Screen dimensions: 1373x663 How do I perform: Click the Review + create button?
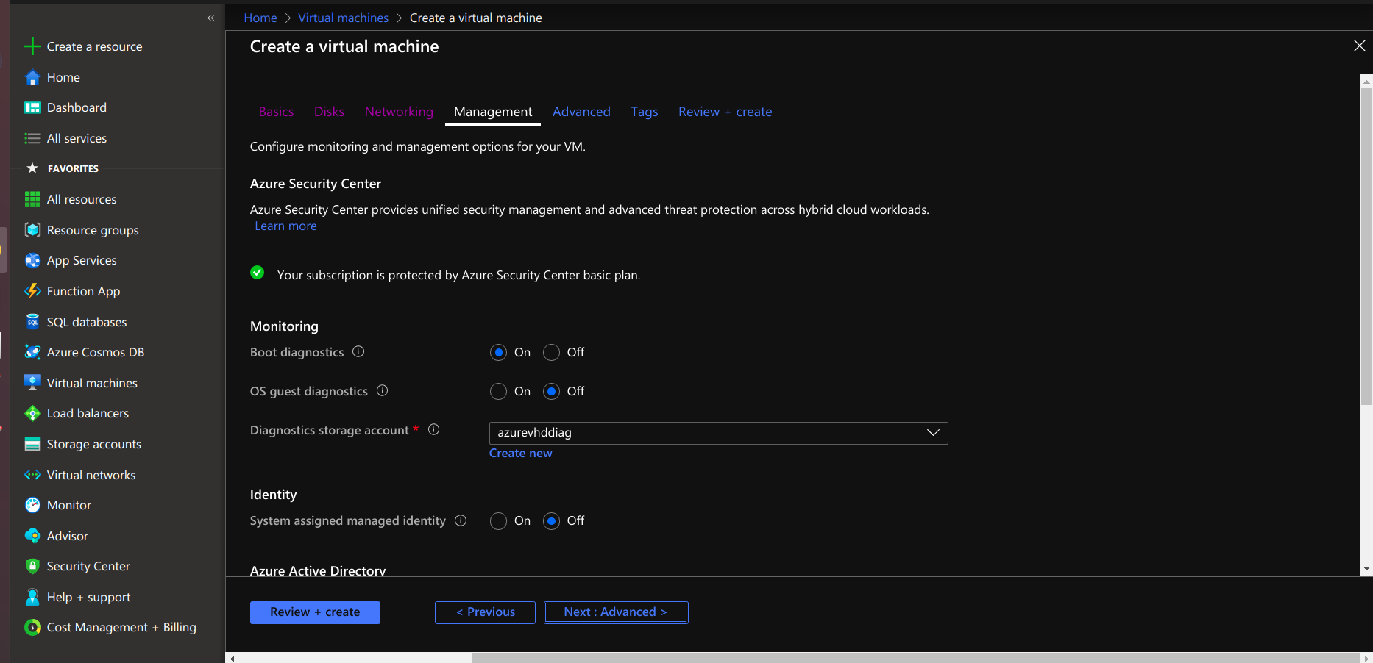point(315,612)
